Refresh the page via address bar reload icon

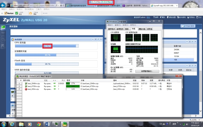(63, 5)
